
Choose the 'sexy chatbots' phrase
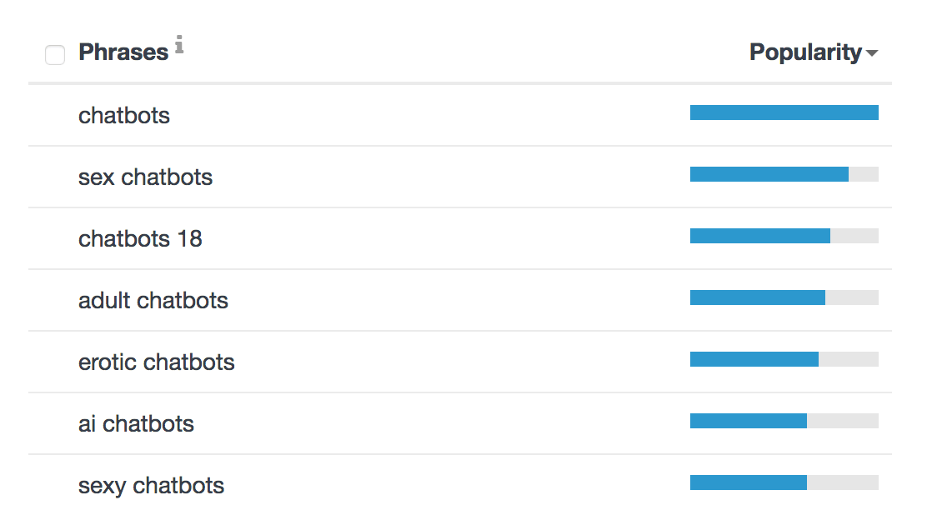[x=152, y=486]
